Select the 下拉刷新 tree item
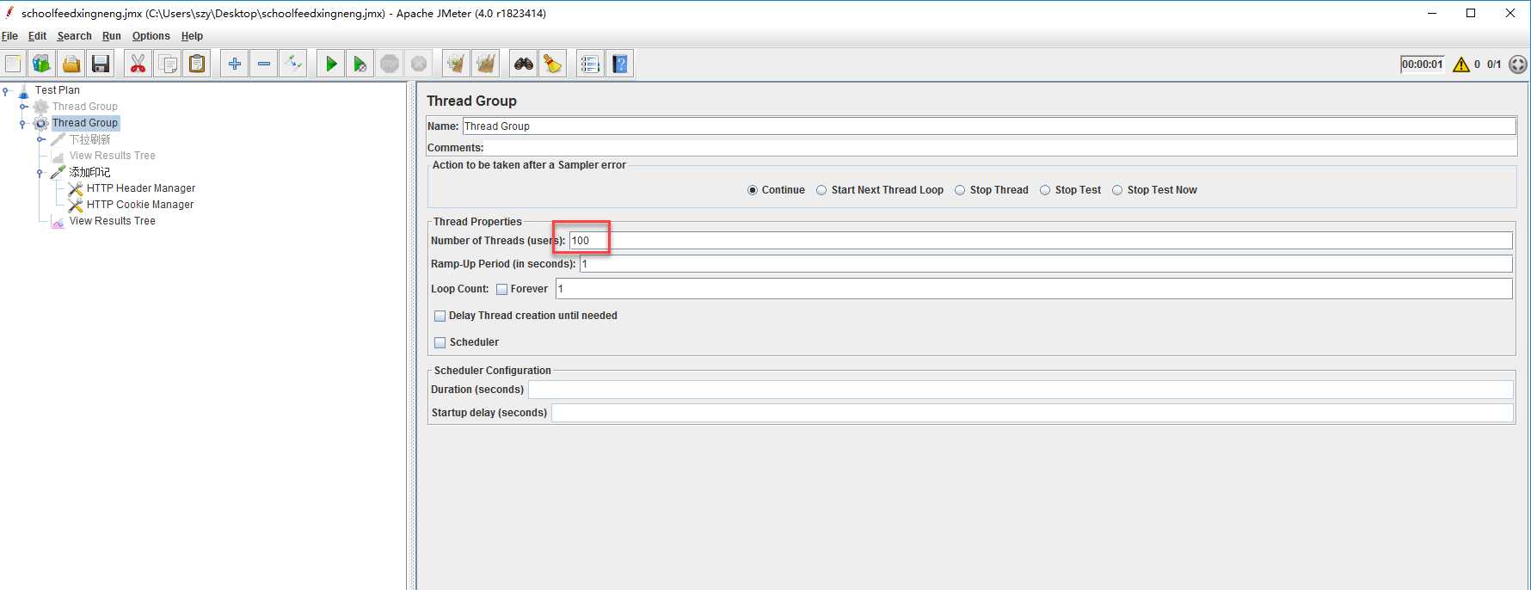The height and width of the screenshot is (590, 1531). coord(90,139)
